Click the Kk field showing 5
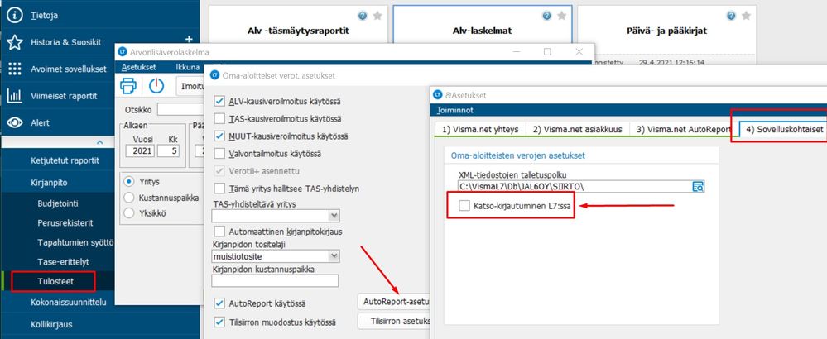 (170, 151)
